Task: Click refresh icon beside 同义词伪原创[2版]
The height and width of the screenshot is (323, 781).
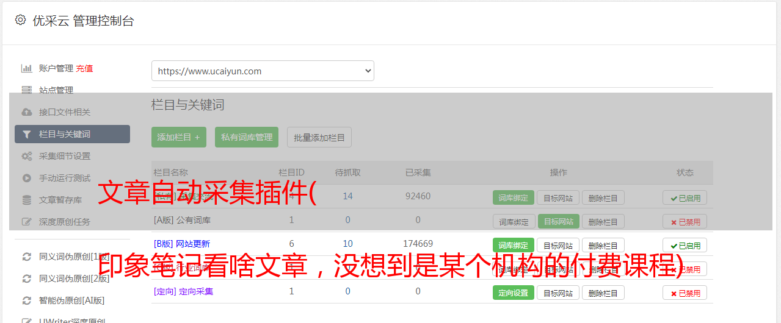Action: 26,279
